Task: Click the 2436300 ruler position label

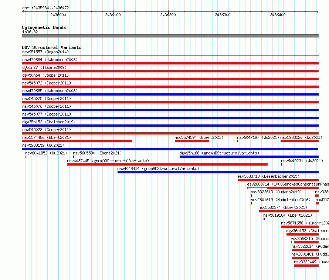Action: point(223,15)
